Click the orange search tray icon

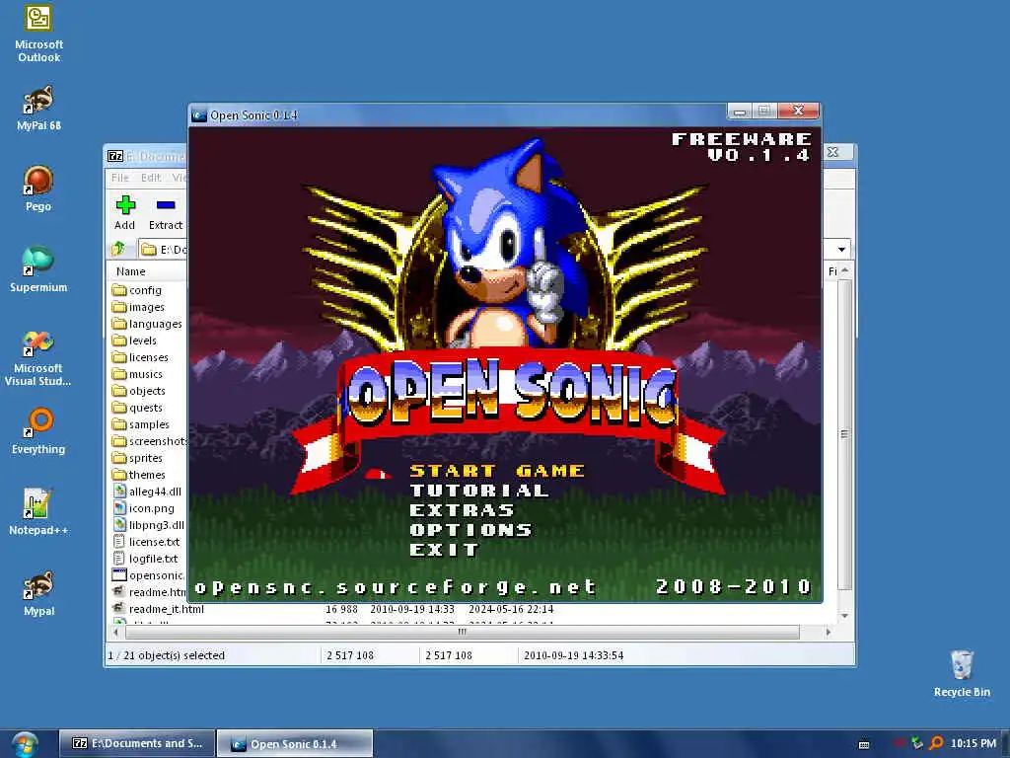click(936, 743)
